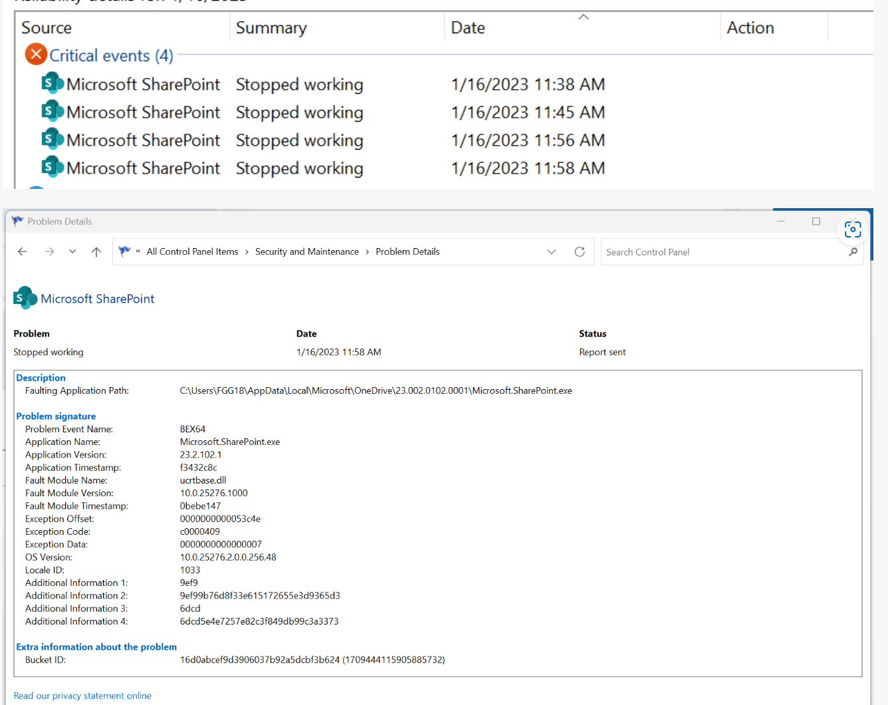Screen dimensions: 888x705
Task: Navigate to All Control Panel Items breadcrumb
Action: (x=192, y=251)
